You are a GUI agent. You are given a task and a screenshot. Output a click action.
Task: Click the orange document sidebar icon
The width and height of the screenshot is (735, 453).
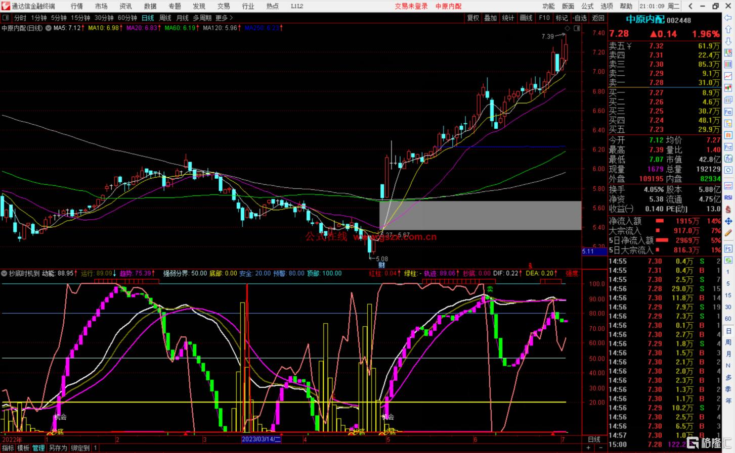tap(728, 135)
